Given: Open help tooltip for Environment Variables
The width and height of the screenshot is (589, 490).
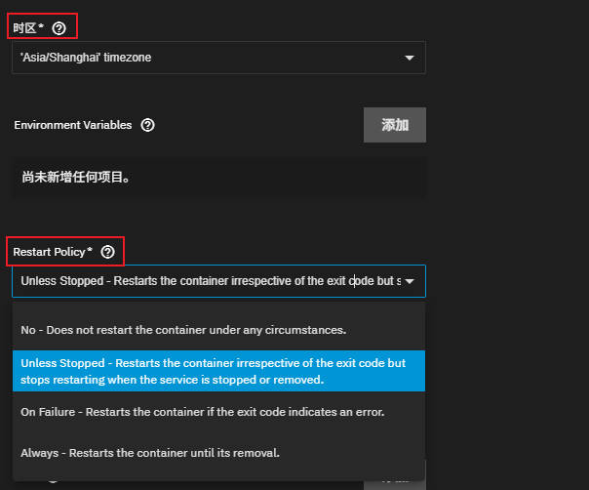Looking at the screenshot, I should (x=147, y=125).
